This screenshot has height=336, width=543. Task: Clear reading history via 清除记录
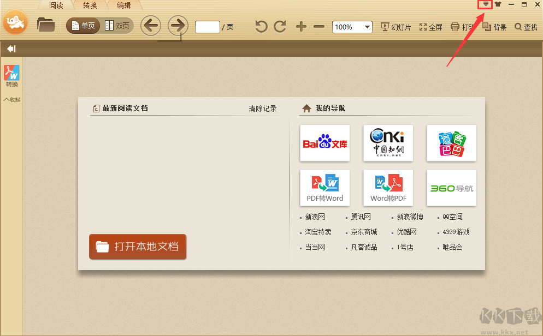(x=263, y=109)
